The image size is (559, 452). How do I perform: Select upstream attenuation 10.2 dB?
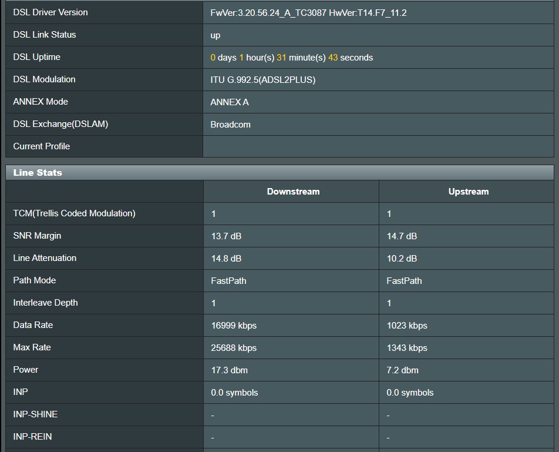[402, 259]
